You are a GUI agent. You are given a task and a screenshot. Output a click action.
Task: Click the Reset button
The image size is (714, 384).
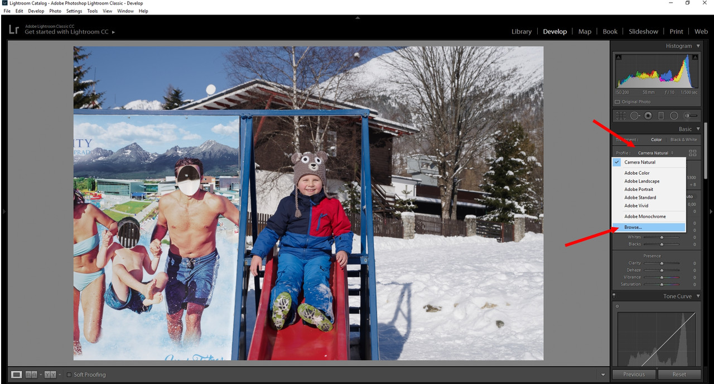pos(679,375)
